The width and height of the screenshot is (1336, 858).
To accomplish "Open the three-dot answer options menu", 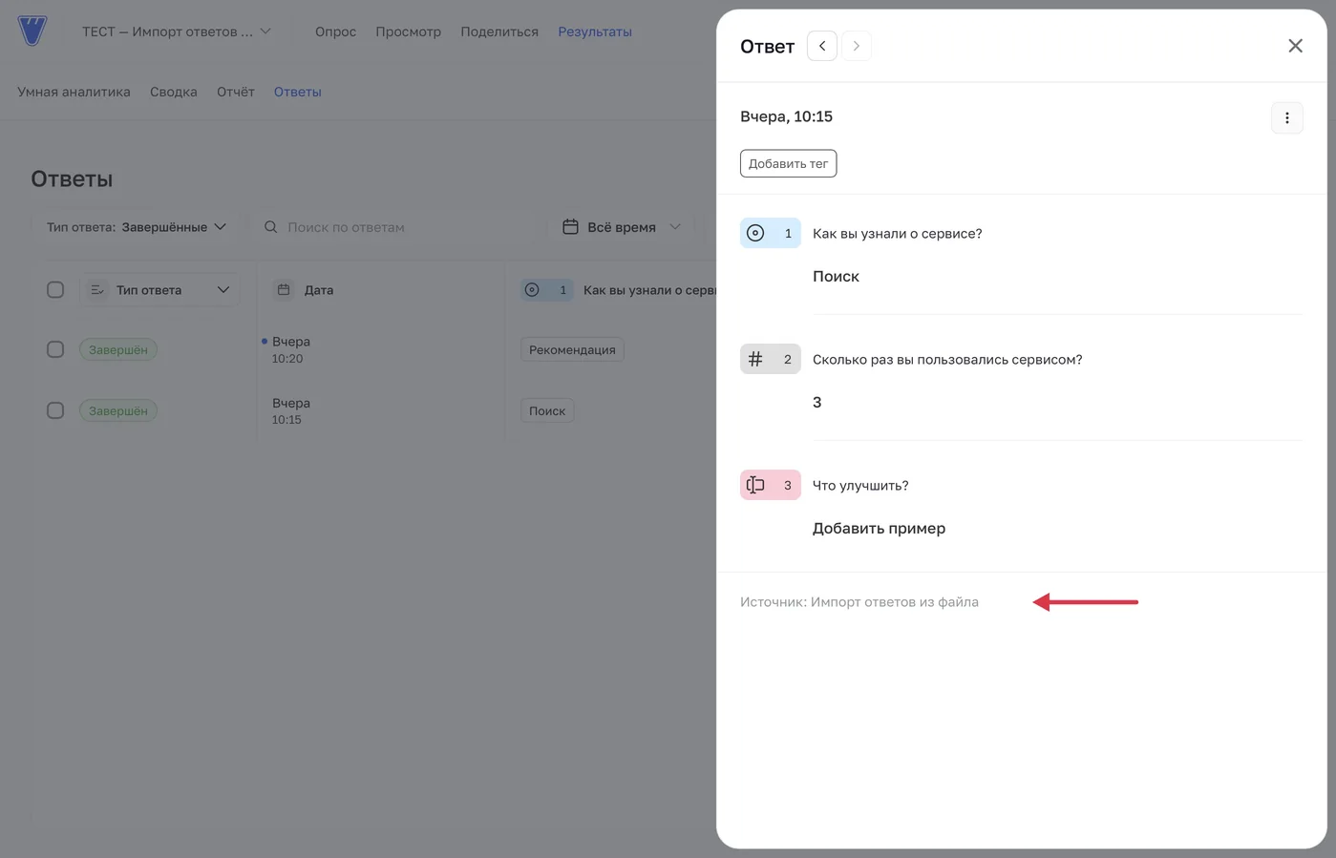I will pos(1286,117).
